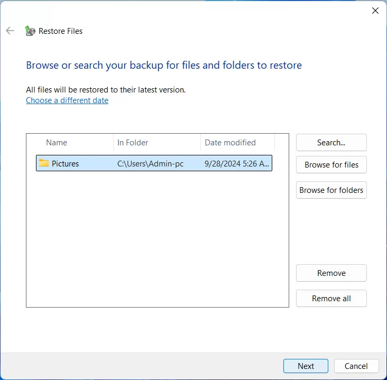387x380 pixels.
Task: Click Remove all to clear list
Action: click(x=331, y=299)
